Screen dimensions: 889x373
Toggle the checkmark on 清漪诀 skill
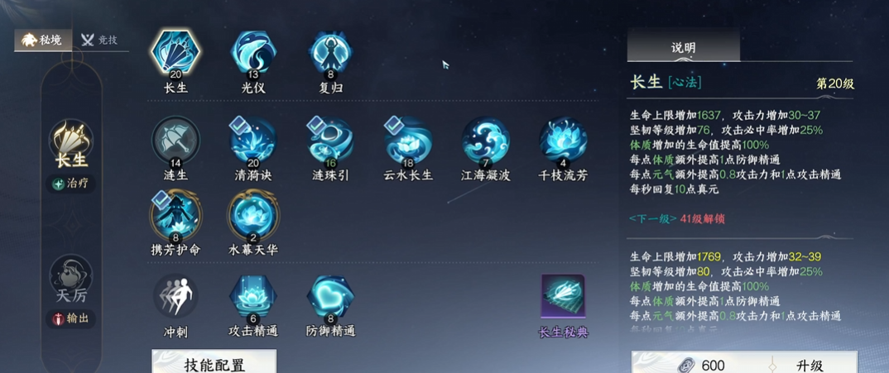pos(238,126)
